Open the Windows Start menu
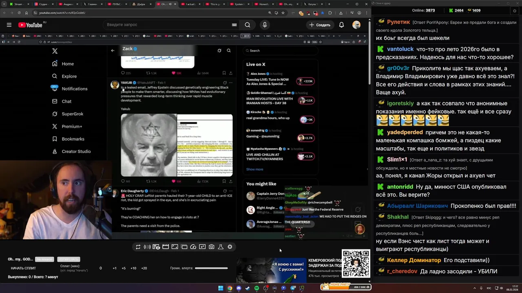 coord(221,288)
